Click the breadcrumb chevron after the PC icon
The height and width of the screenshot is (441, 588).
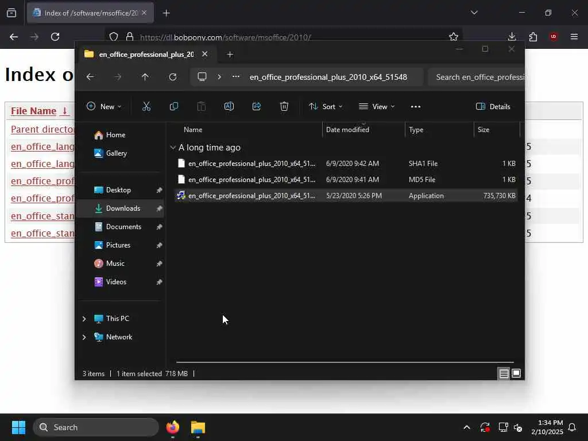pos(219,77)
